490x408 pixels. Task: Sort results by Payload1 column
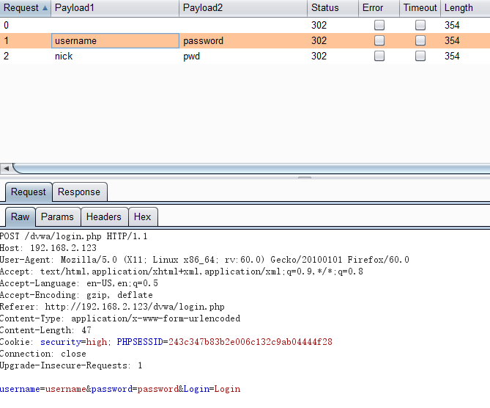click(x=114, y=8)
